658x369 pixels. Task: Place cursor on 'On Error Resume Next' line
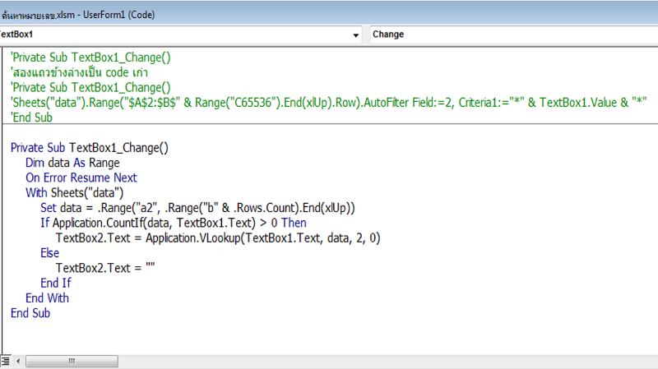click(x=81, y=178)
